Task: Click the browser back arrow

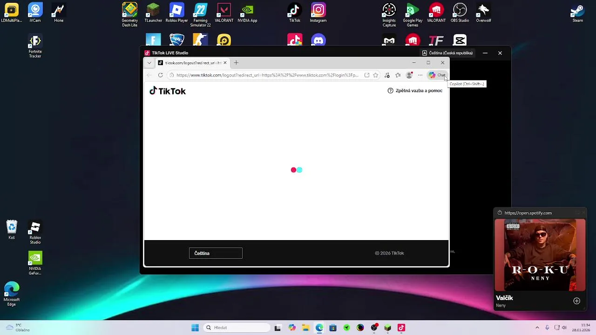Action: tap(149, 75)
